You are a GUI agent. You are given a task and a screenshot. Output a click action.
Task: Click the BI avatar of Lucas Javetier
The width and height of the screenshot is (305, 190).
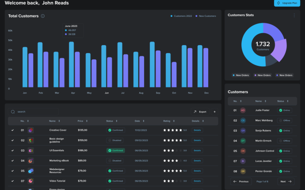pyautogui.click(x=243, y=161)
